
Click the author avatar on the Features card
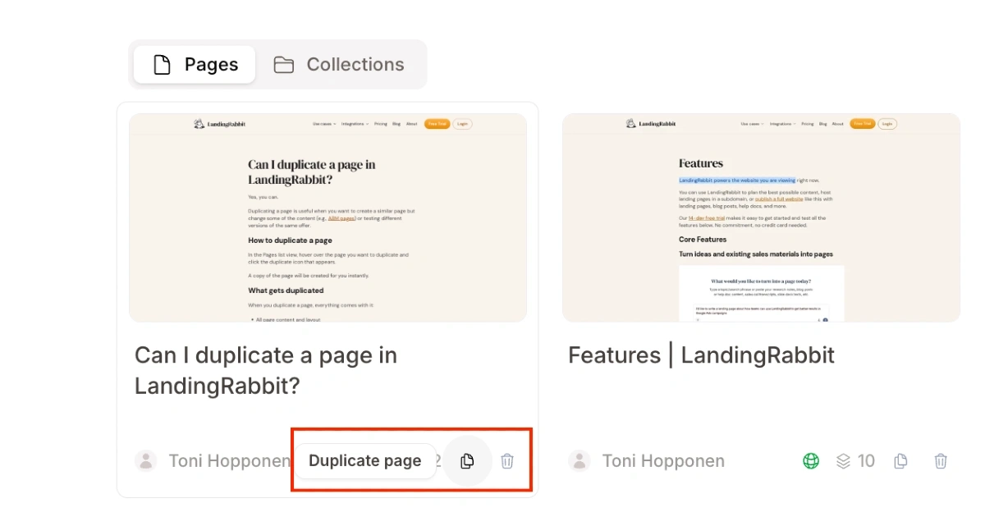coord(580,461)
